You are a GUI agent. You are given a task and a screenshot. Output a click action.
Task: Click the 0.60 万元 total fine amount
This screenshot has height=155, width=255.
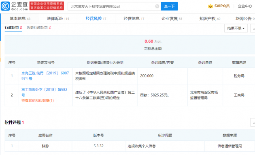(153, 41)
